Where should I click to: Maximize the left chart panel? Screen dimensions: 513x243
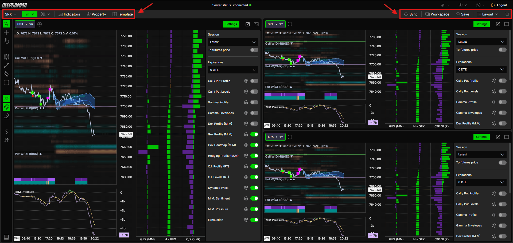tap(256, 24)
